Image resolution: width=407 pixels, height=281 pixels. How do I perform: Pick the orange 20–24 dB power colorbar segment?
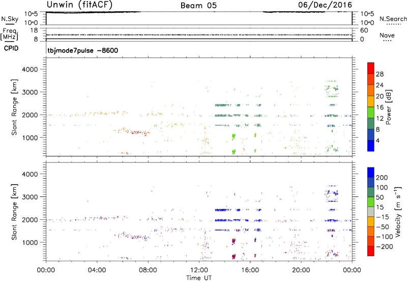[x=371, y=90]
